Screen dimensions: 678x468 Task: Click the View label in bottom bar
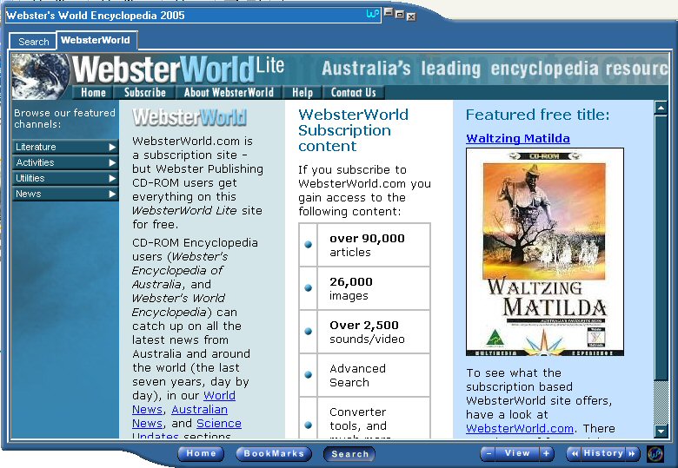click(517, 453)
